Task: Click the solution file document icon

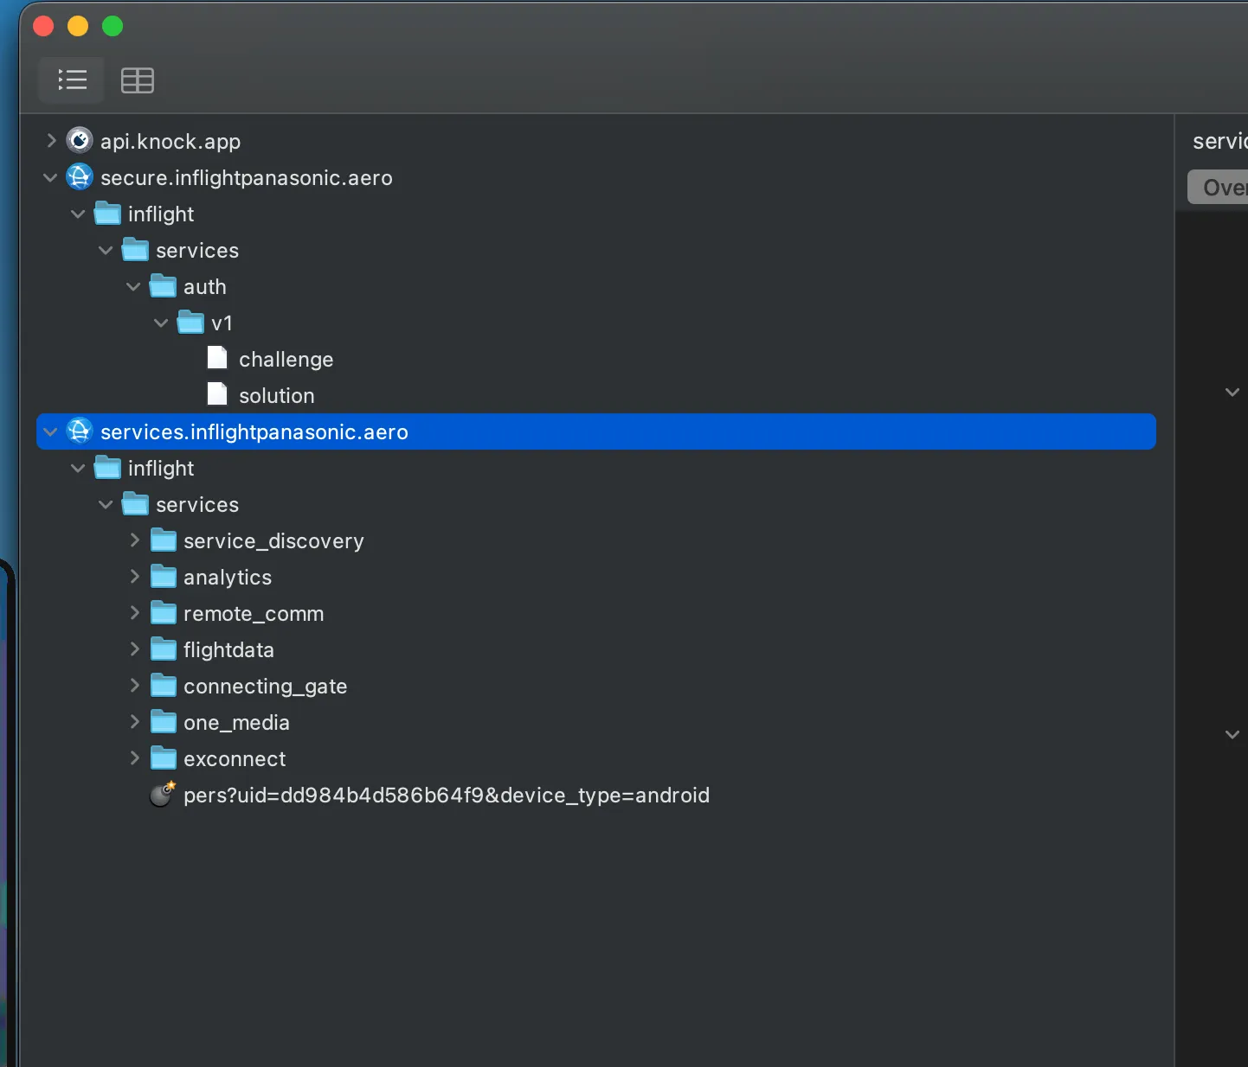Action: (217, 394)
